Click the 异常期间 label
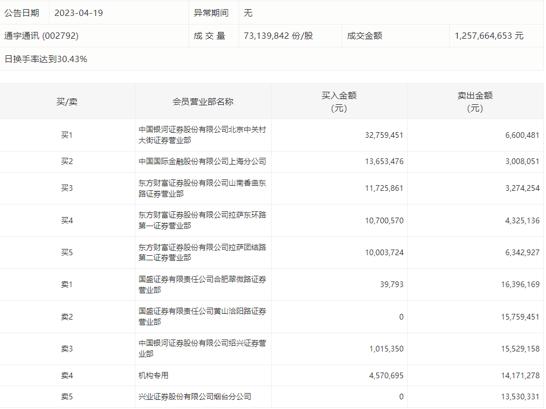This screenshot has width=546, height=409. click(x=211, y=13)
